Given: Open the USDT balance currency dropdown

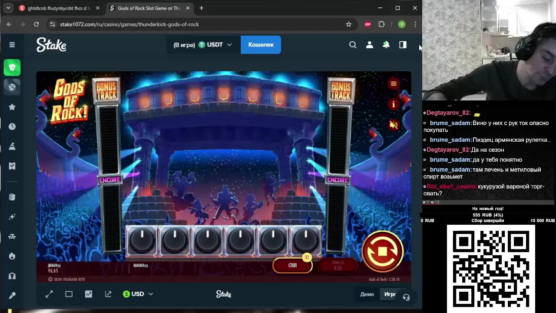Looking at the screenshot, I should click(203, 45).
